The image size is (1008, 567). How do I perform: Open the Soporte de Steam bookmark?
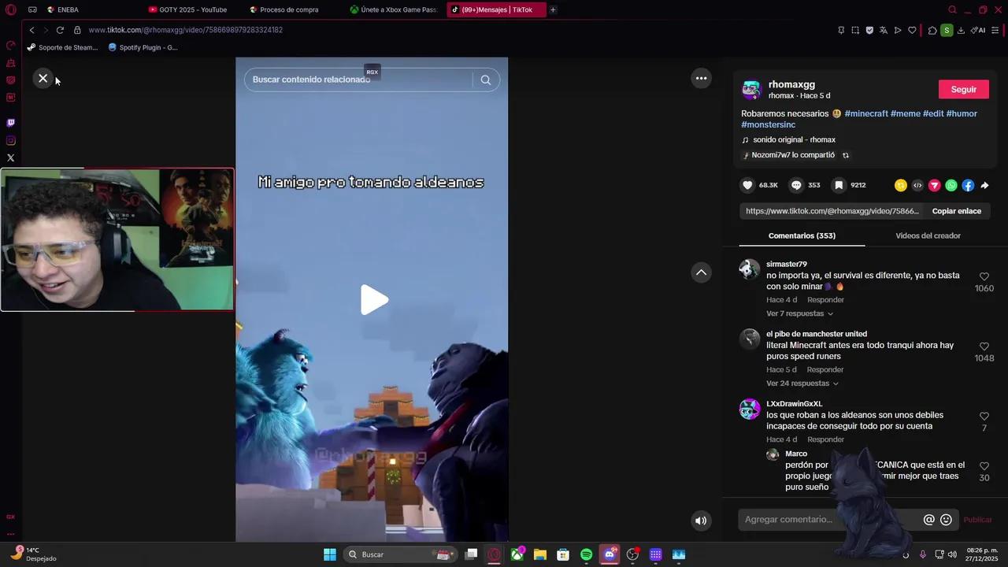pyautogui.click(x=62, y=47)
